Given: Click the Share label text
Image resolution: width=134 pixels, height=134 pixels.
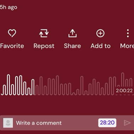Looking at the screenshot, I should pyautogui.click(x=72, y=46).
